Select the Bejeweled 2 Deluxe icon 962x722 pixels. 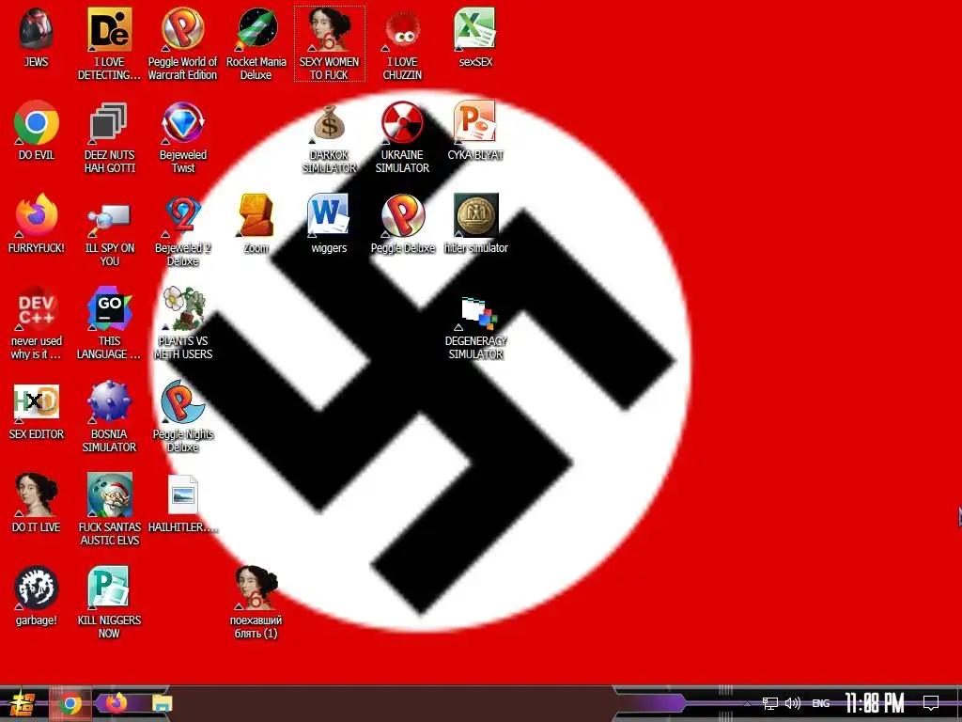point(182,215)
